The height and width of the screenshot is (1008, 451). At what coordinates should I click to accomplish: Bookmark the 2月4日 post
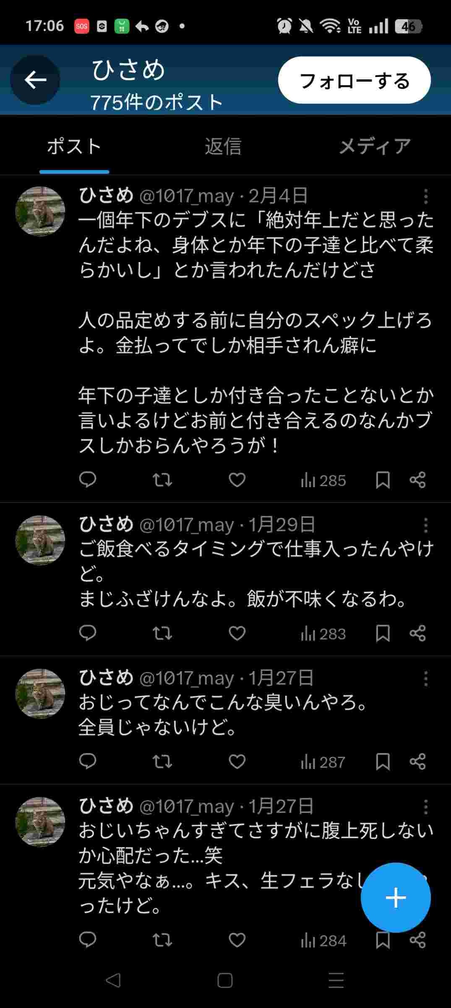tap(383, 480)
